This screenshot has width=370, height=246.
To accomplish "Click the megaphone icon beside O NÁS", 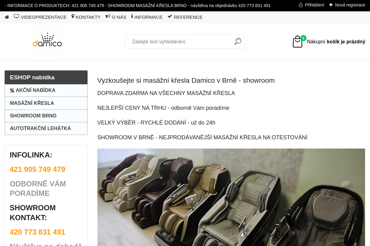I will (108, 17).
